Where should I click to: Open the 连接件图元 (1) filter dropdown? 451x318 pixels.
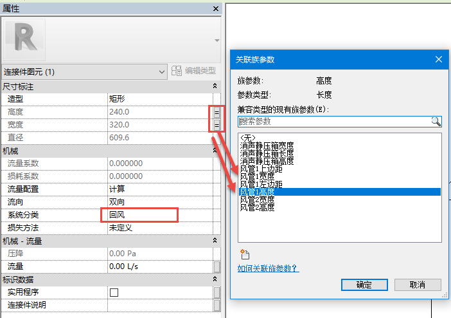tap(85, 72)
